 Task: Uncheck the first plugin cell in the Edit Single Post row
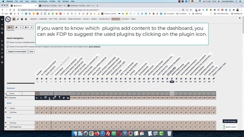[x=37, y=127]
